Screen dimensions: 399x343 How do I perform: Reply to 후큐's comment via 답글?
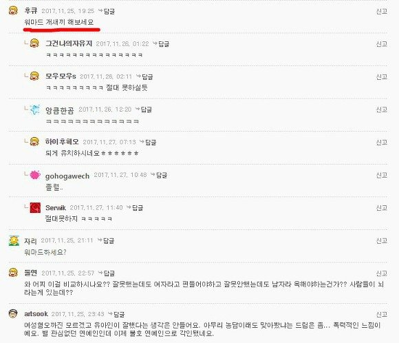pyautogui.click(x=107, y=11)
